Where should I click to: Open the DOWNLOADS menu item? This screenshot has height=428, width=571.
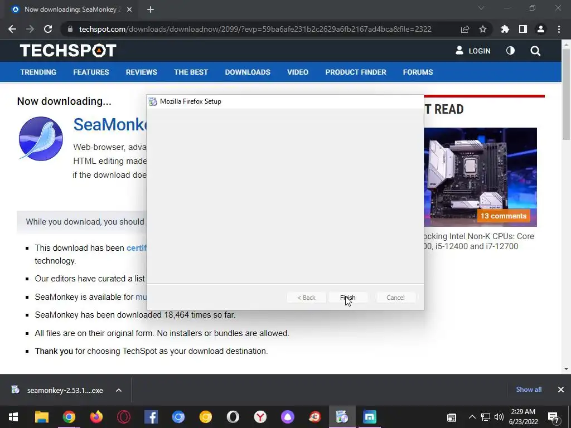pyautogui.click(x=248, y=72)
